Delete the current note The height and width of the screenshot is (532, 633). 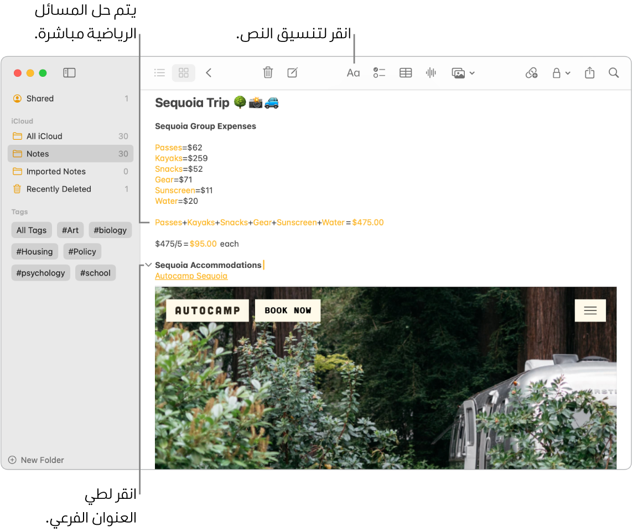pos(268,72)
